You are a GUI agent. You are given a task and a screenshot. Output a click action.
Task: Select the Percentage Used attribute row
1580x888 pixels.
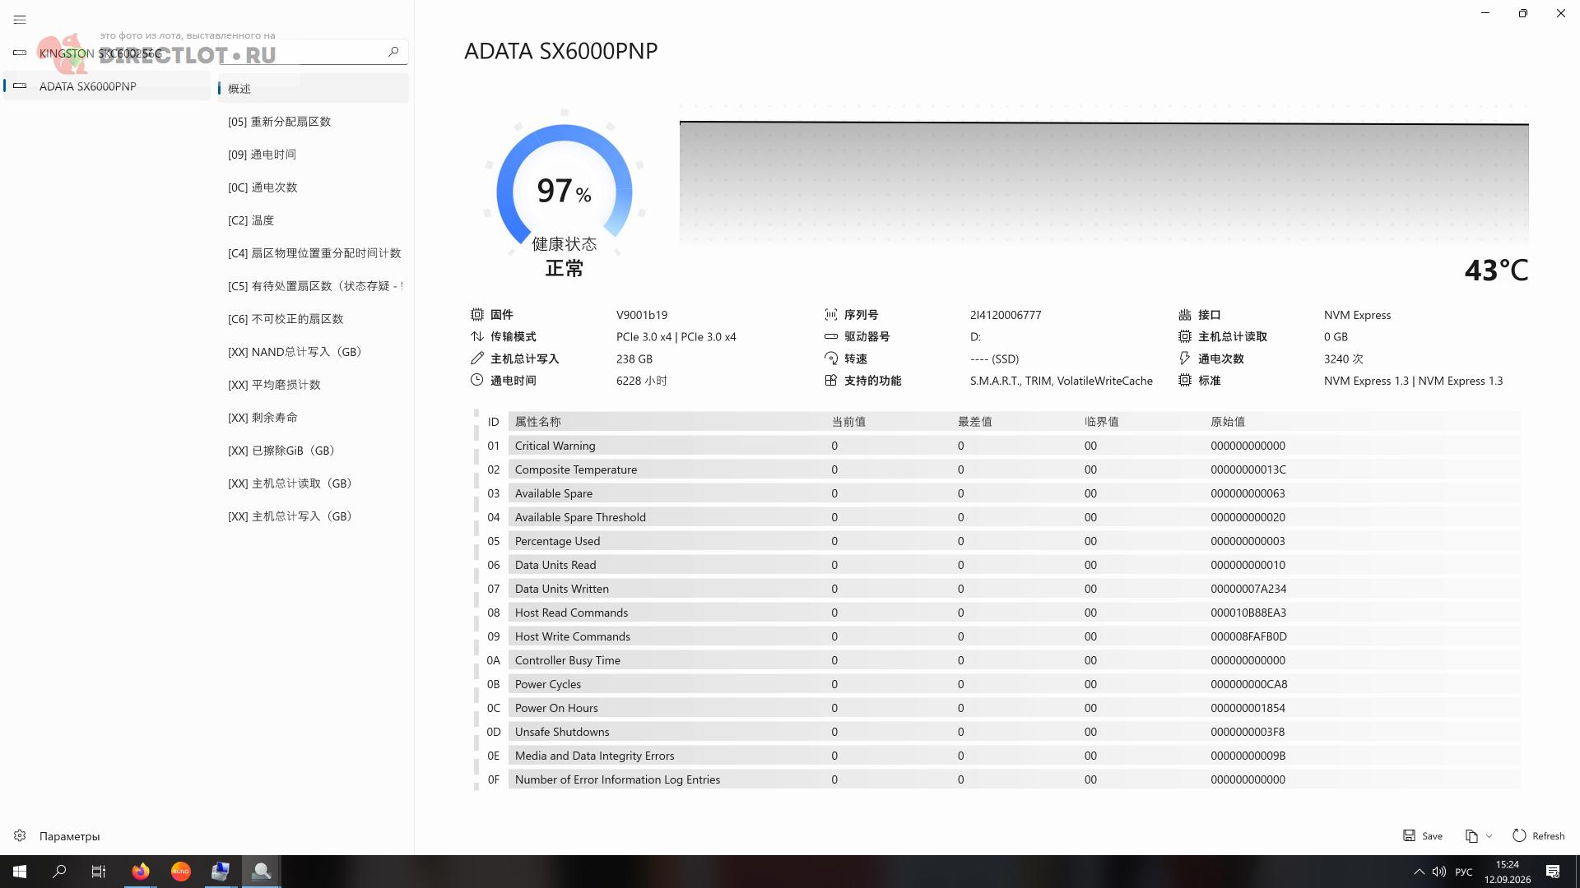[1014, 541]
